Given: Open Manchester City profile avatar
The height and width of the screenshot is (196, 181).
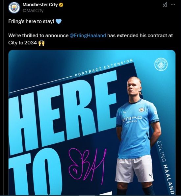Looking at the screenshot, I should [14, 8].
